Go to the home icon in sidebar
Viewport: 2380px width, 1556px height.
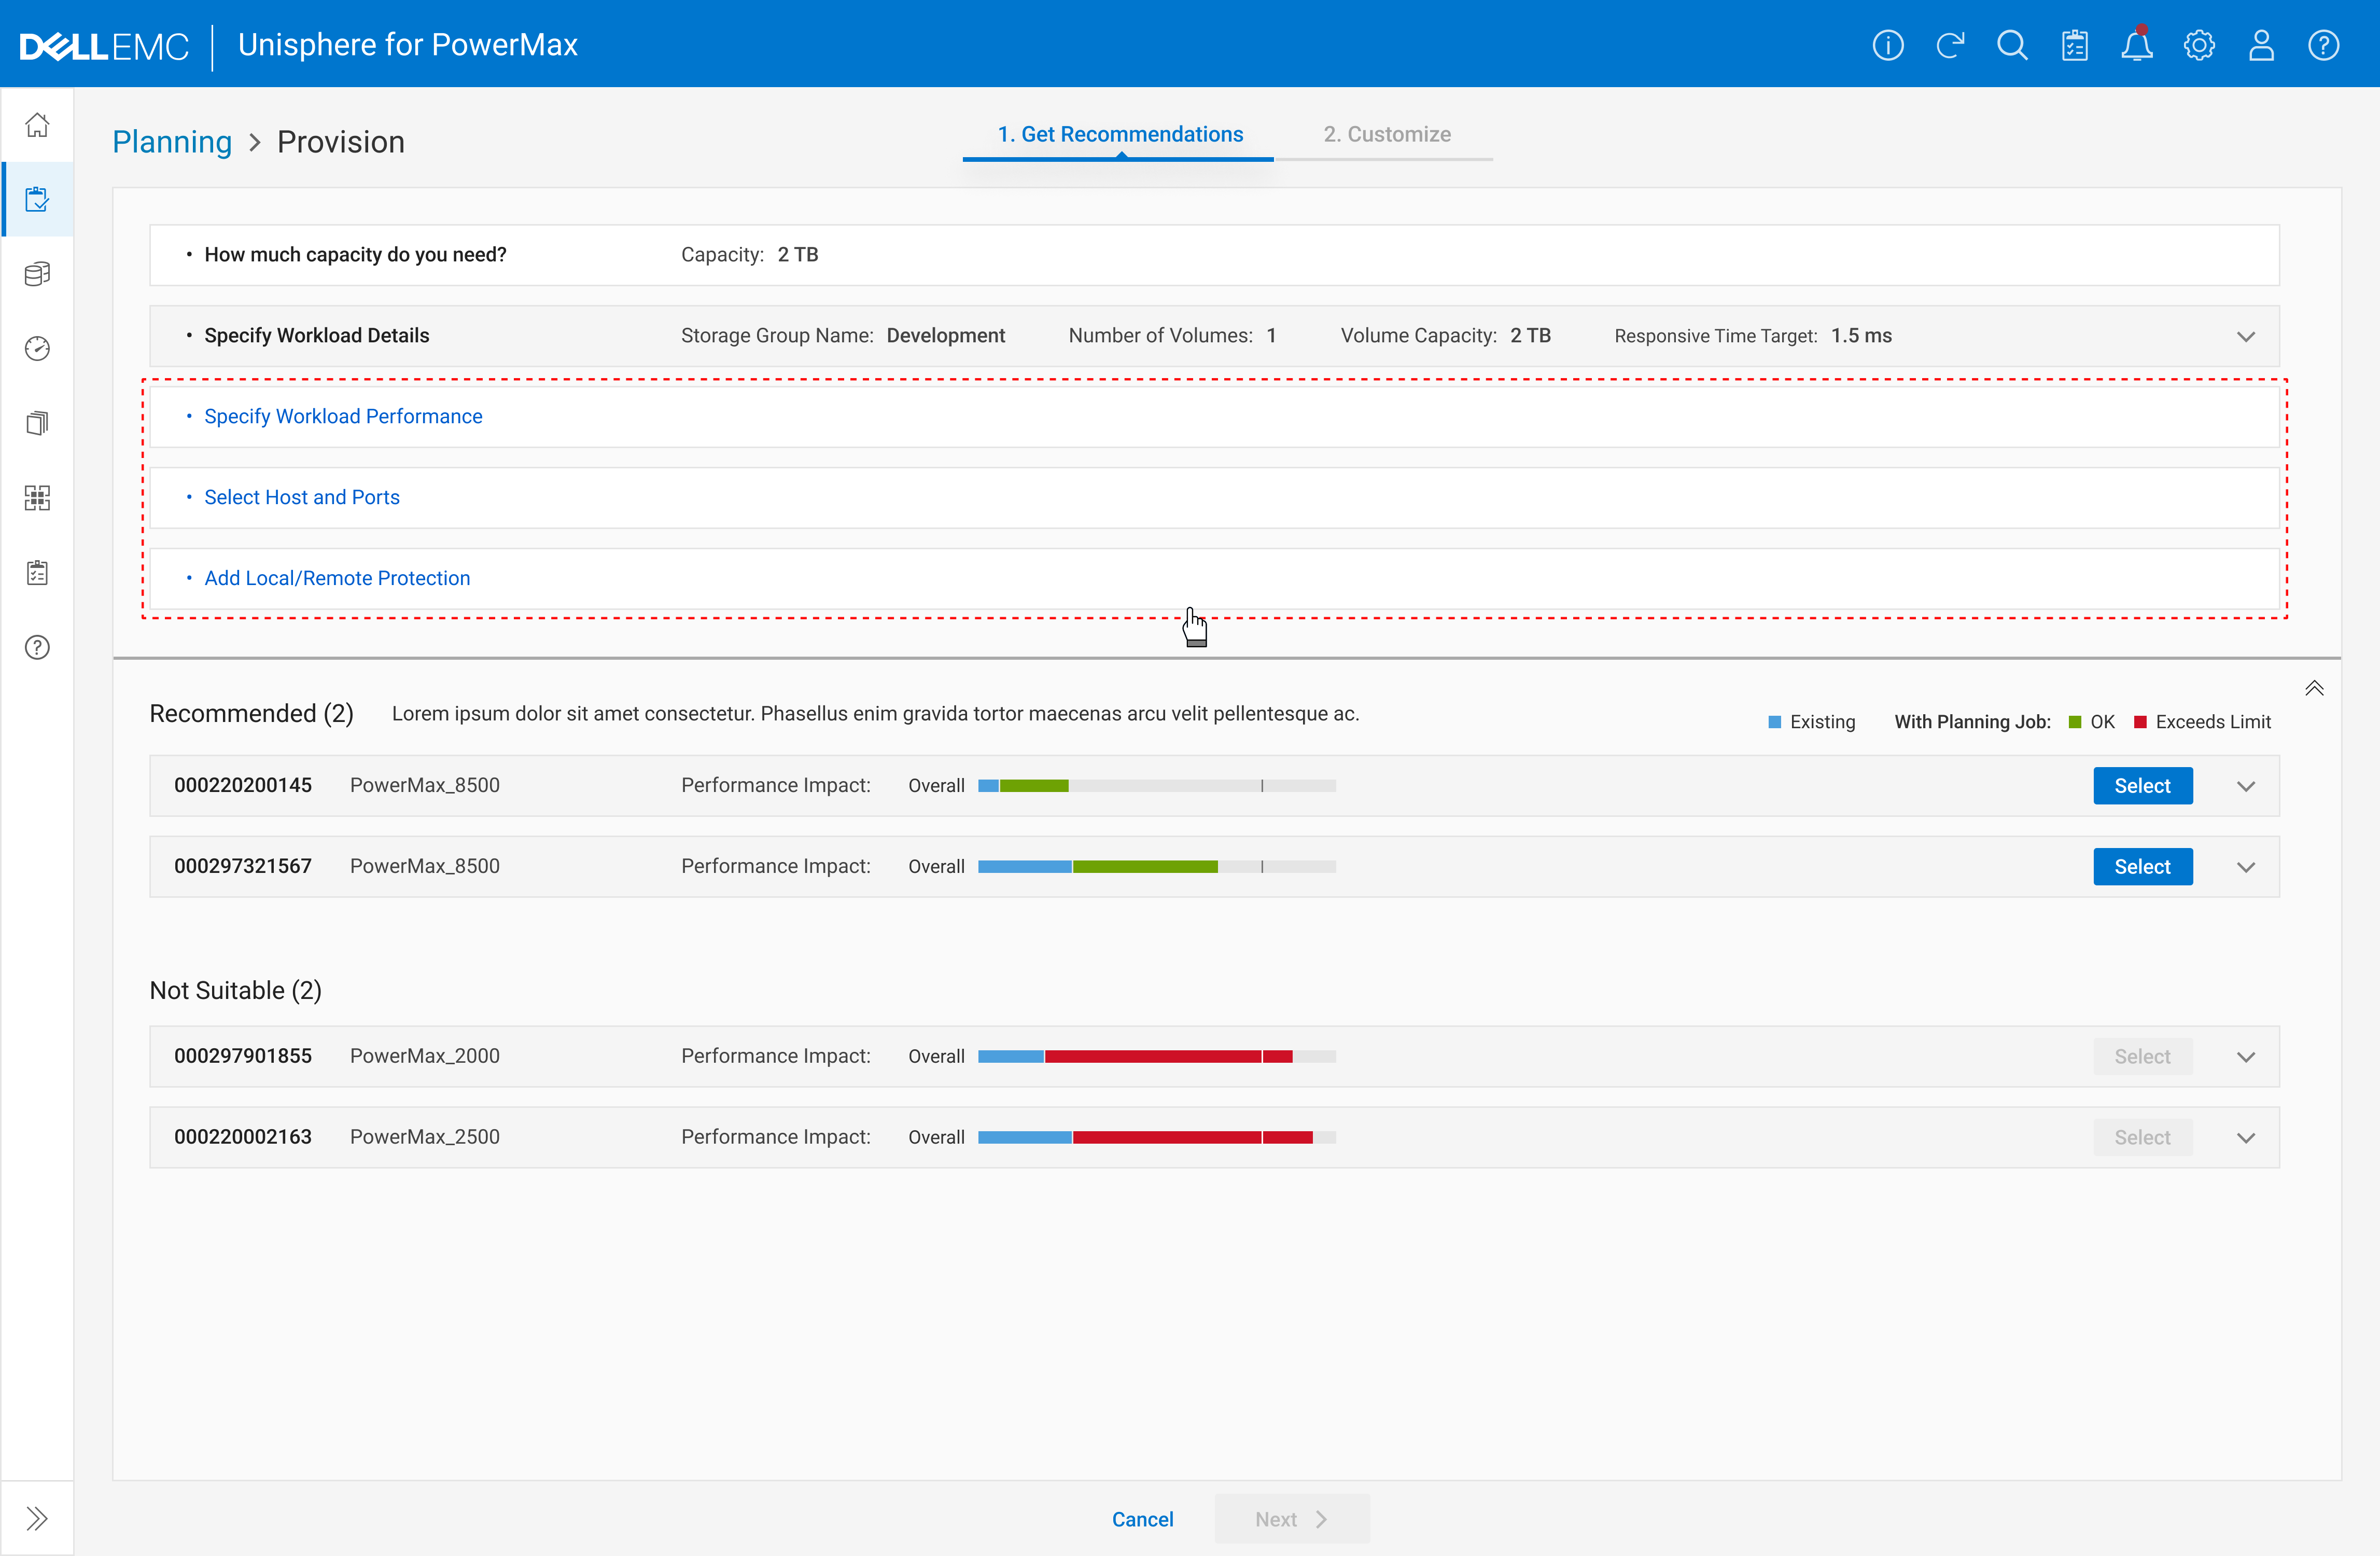click(37, 125)
